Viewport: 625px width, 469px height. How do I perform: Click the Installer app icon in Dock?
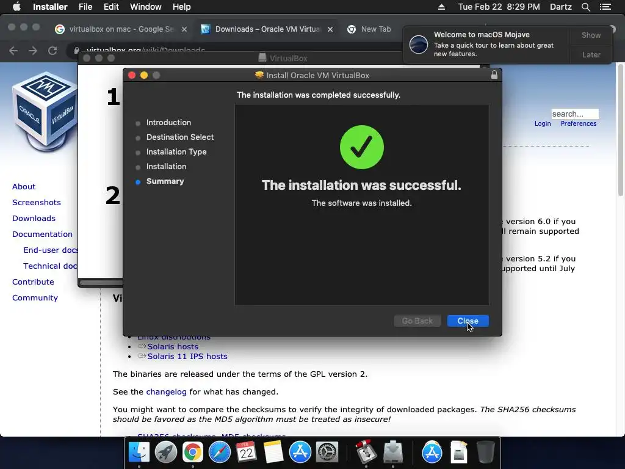[393, 453]
